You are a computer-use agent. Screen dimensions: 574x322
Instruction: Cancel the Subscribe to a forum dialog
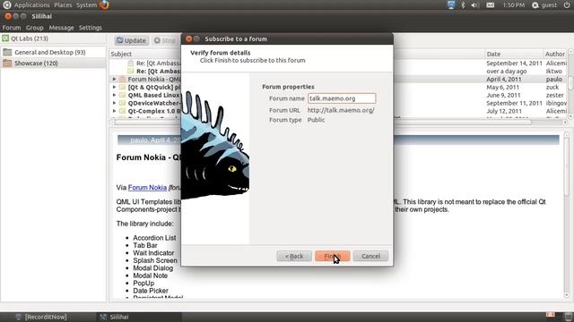[x=370, y=256]
